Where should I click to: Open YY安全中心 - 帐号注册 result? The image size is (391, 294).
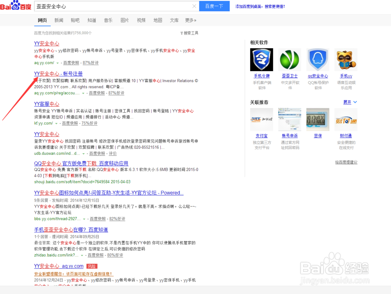58,73
